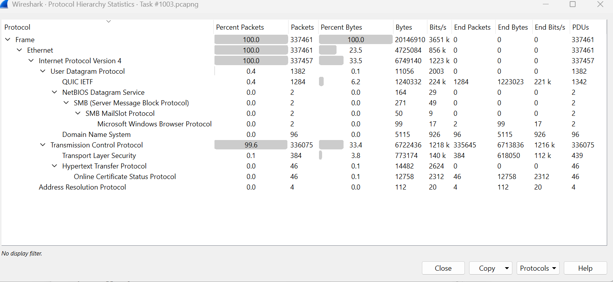Collapse Hypertext Transfer Protocol node
Image resolution: width=613 pixels, height=282 pixels.
(55, 166)
